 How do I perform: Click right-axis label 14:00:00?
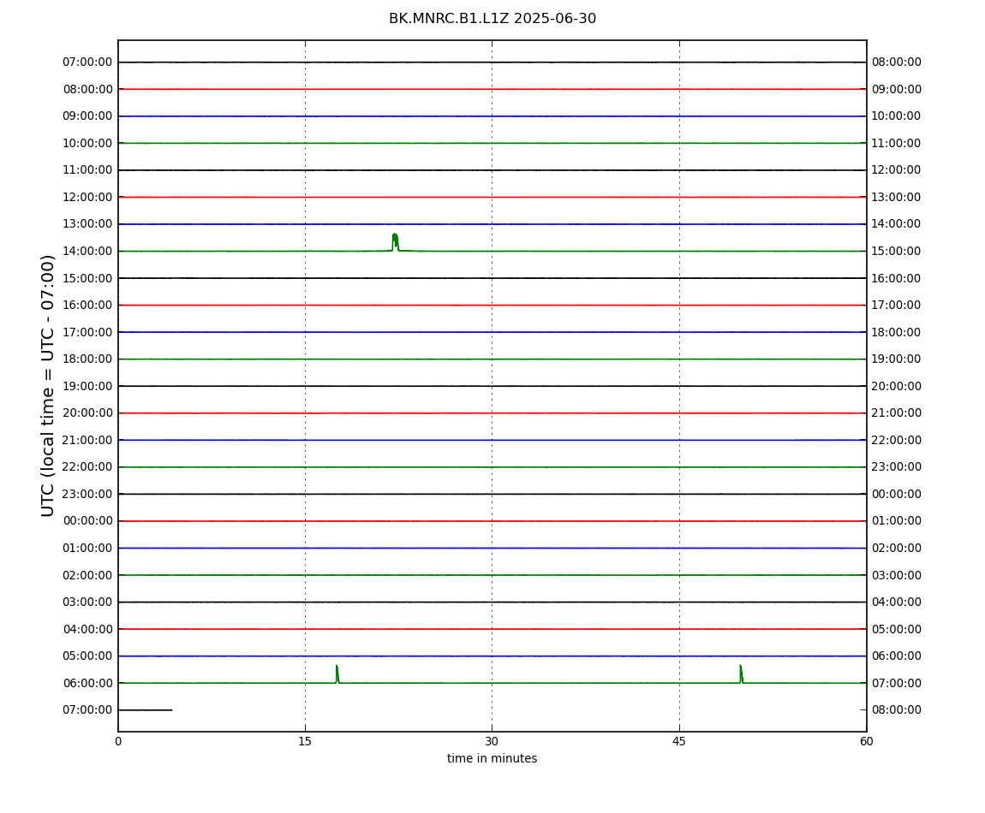[897, 224]
